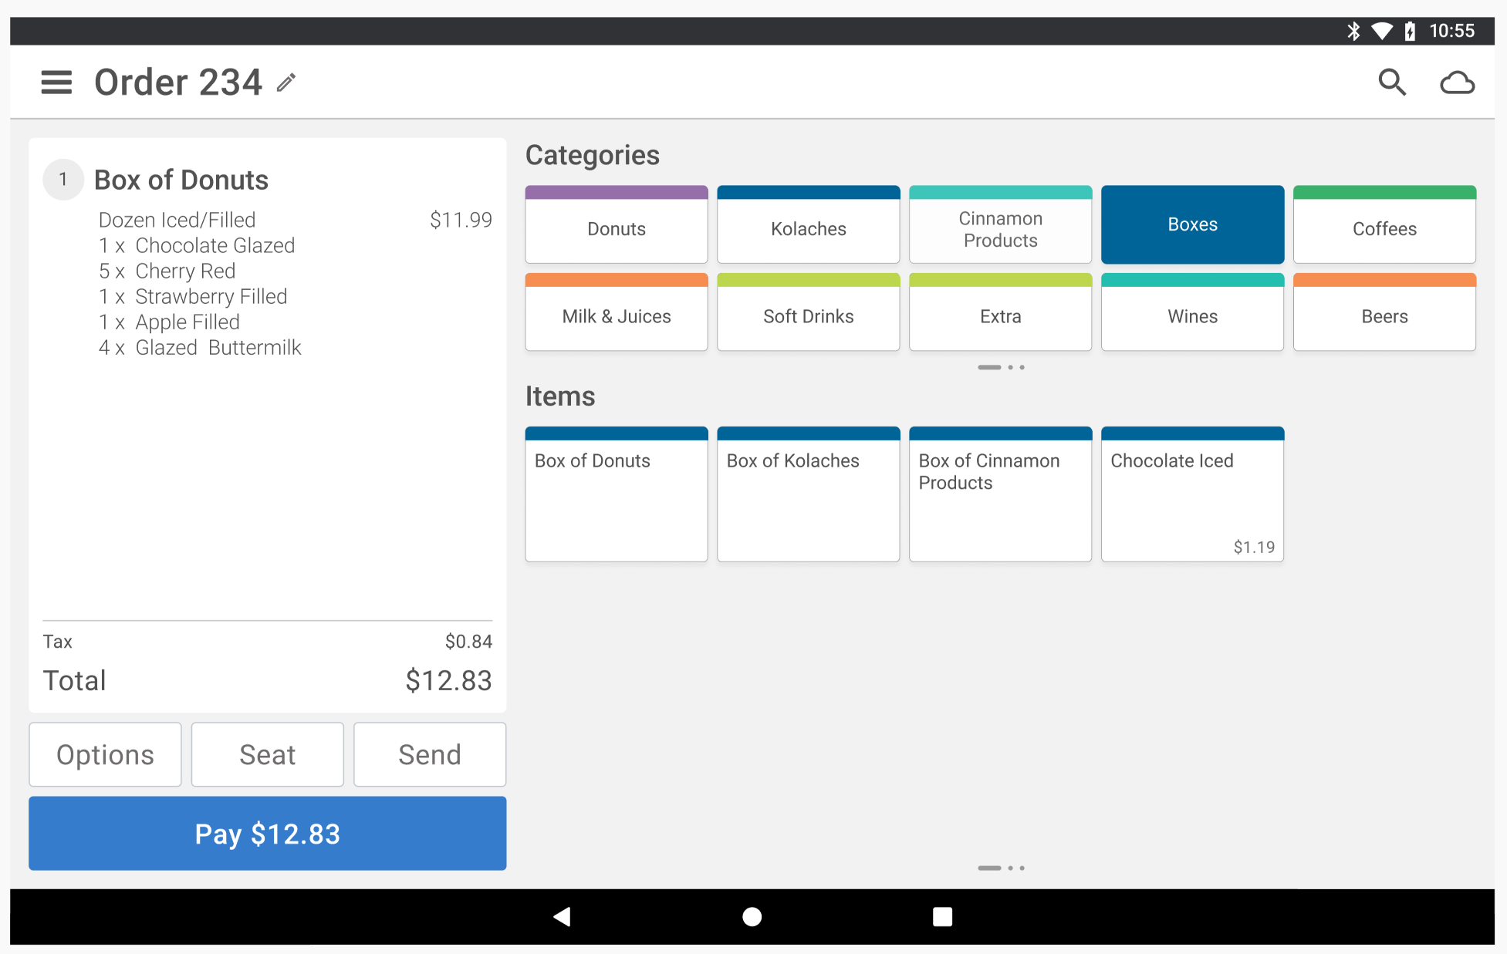The image size is (1507, 954).
Task: Jump to second categories page via dot indicator
Action: point(1012,367)
